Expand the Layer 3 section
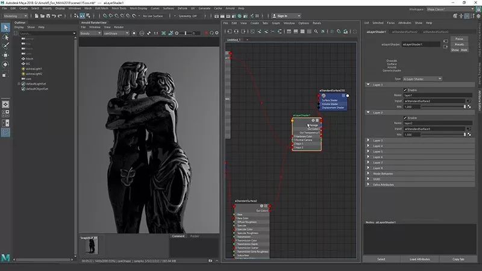The image size is (482, 271). point(378,140)
